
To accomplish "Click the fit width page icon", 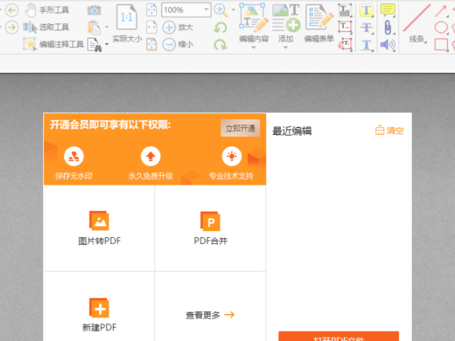I will 151,27.
